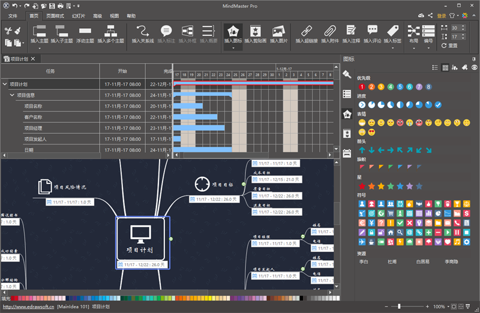Switch icon panel to grid view
Viewport: 480px width, 313px height.
pos(445,68)
